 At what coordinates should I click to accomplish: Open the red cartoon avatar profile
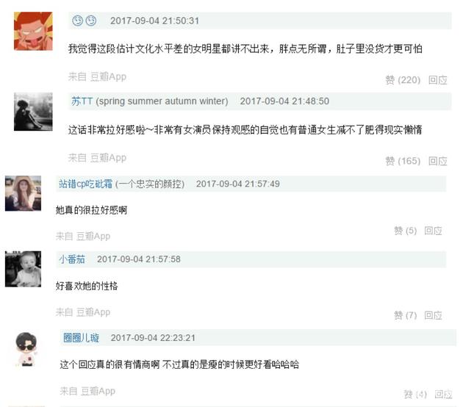coord(33,31)
